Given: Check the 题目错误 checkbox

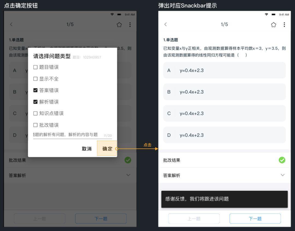Looking at the screenshot, I should click(35, 67).
